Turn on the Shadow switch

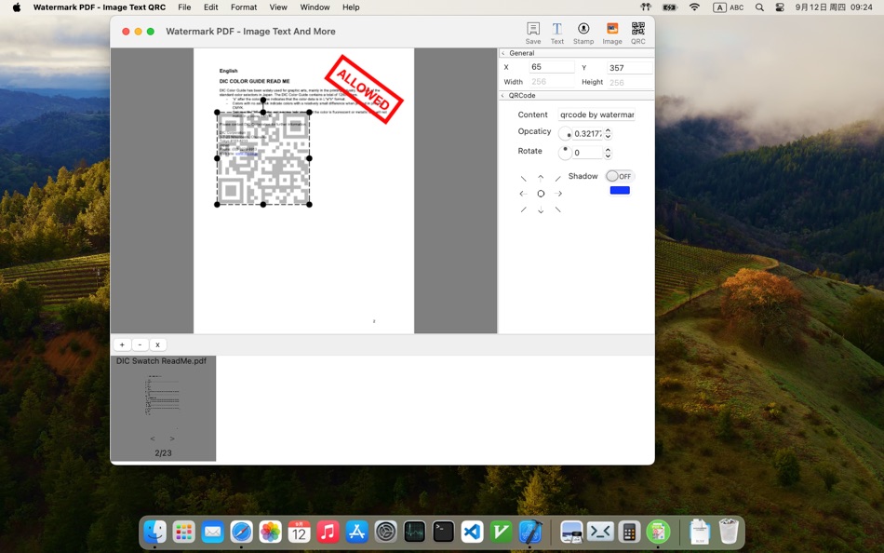pyautogui.click(x=619, y=176)
